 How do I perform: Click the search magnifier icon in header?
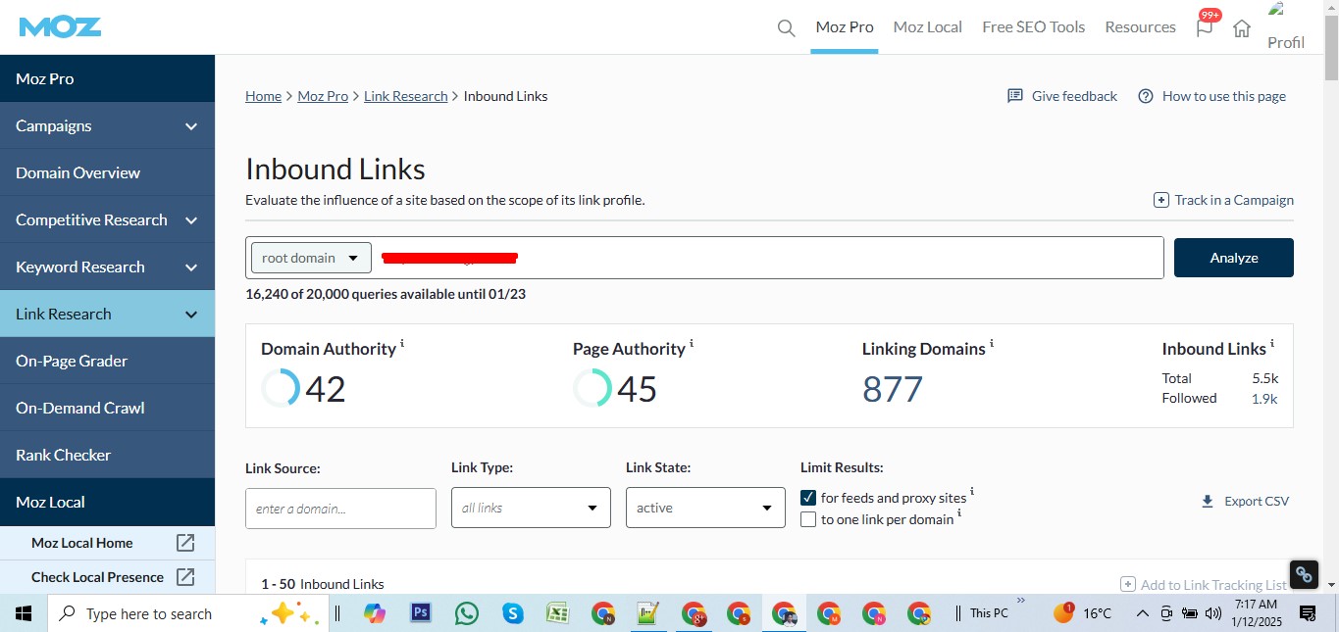coord(786,28)
